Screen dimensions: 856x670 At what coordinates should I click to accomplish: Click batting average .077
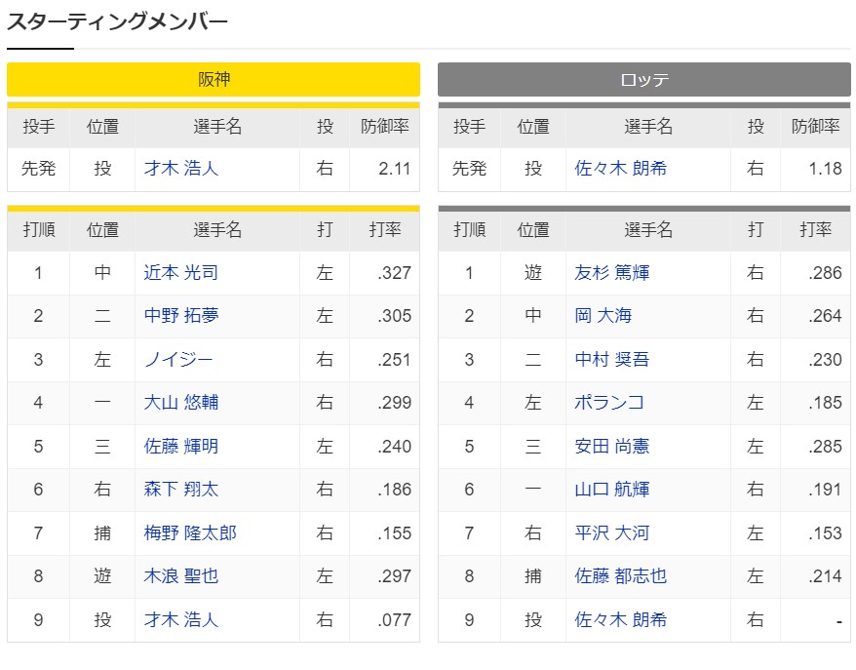[x=394, y=619]
